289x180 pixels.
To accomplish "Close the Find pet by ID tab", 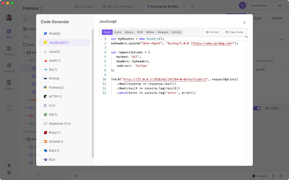I will click(x=184, y=6).
